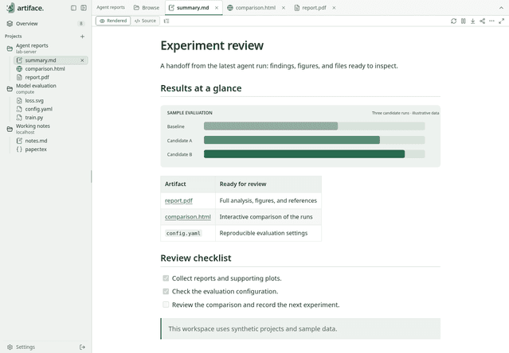The width and height of the screenshot is (509, 353).
Task: Close the report.pdf tab
Action: coord(334,8)
